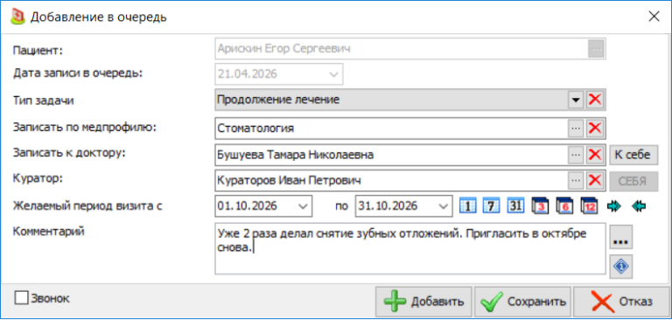Click the Сохранить button
The width and height of the screenshot is (672, 320).
tap(523, 302)
